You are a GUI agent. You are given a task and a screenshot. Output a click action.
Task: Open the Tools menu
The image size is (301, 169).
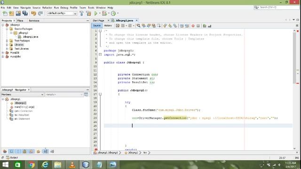coord(91,8)
